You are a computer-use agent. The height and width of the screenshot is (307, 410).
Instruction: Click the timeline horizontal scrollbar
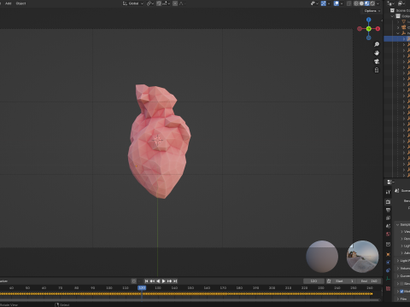click(190, 299)
